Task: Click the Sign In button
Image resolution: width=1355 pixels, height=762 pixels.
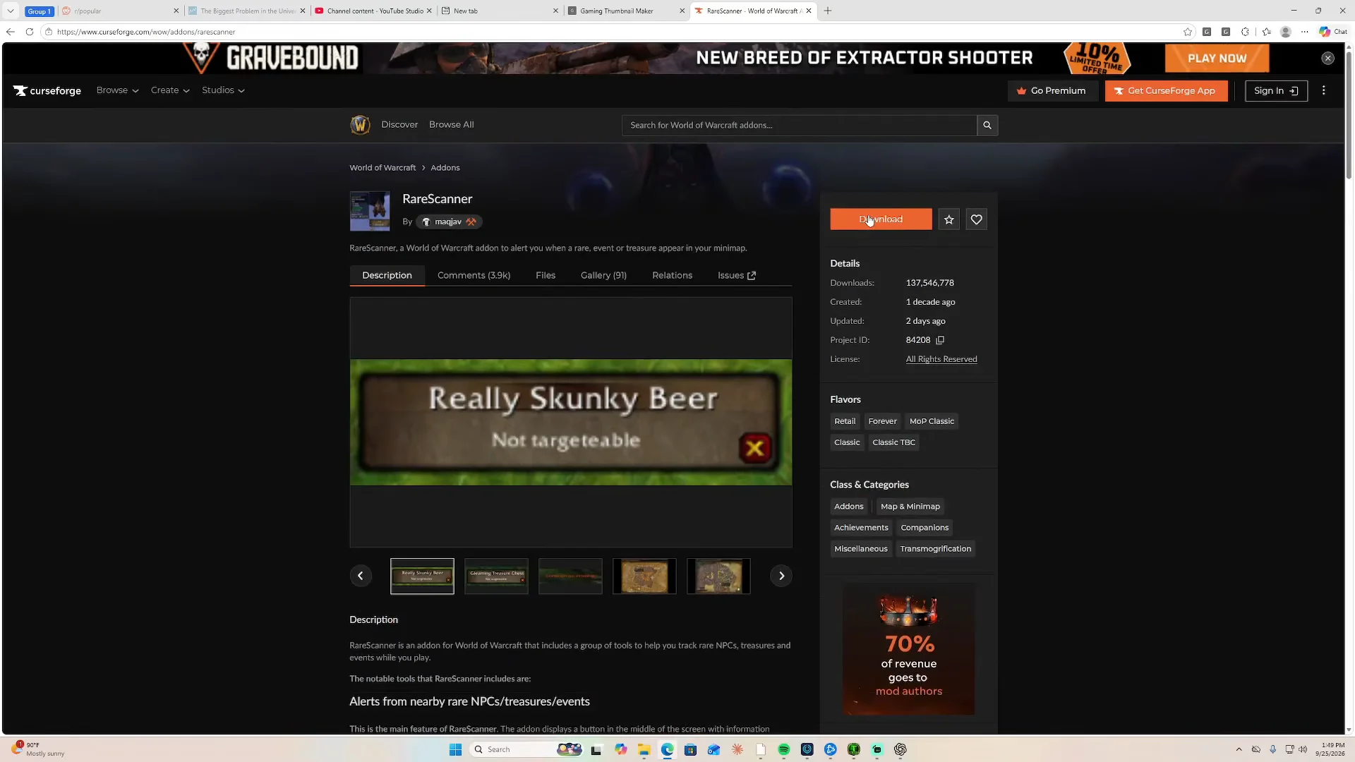Action: (x=1276, y=90)
